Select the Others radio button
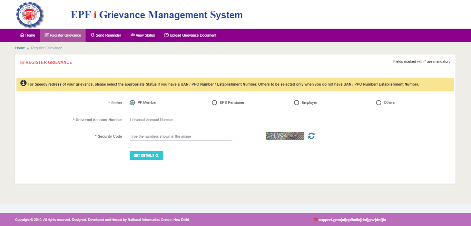 coord(379,102)
